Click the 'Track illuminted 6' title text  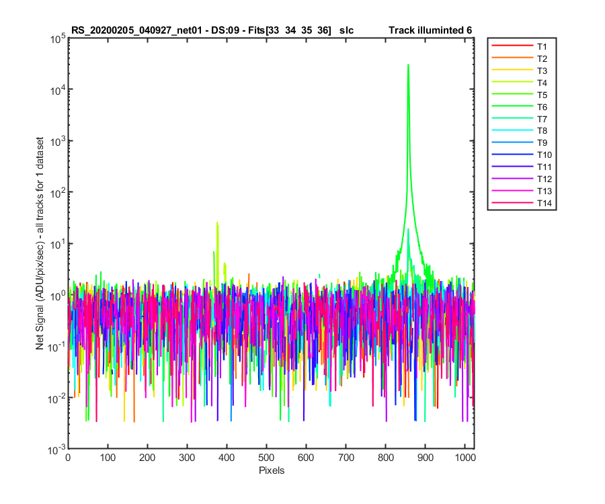point(430,30)
